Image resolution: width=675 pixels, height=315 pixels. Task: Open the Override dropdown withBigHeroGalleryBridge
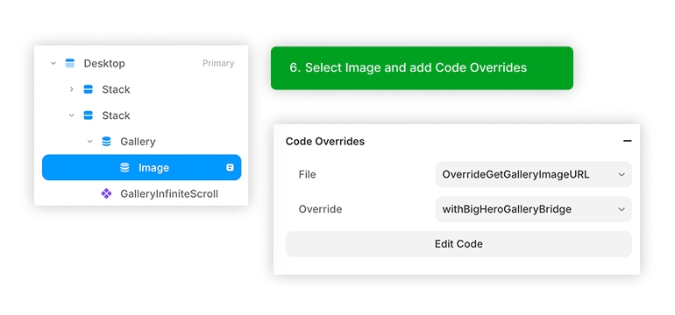click(x=533, y=209)
